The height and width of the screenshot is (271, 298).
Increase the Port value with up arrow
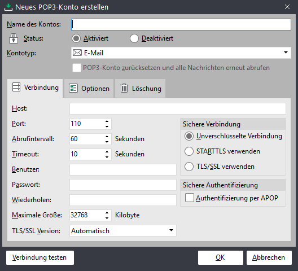click(x=107, y=121)
